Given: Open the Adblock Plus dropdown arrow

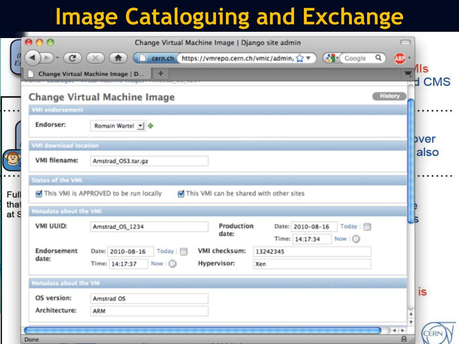Looking at the screenshot, I should [x=409, y=58].
